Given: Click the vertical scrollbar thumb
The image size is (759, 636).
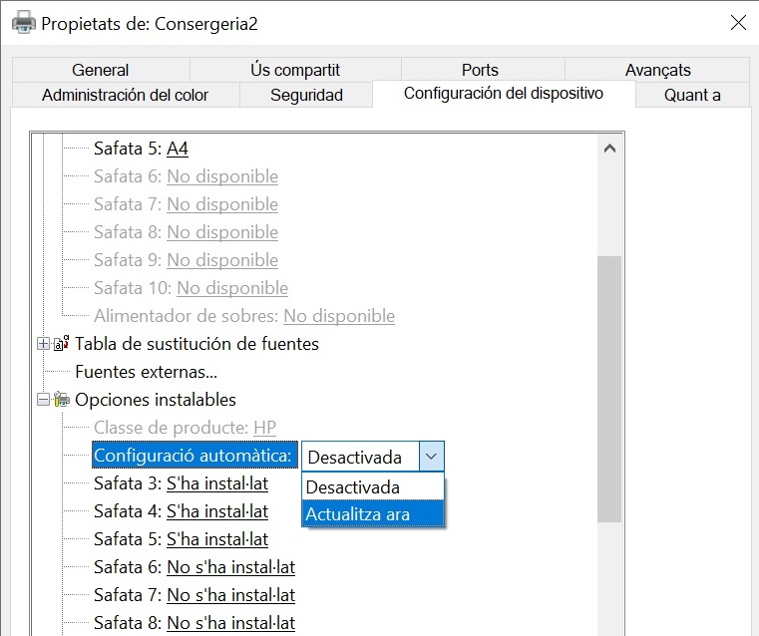Looking at the screenshot, I should tap(610, 390).
